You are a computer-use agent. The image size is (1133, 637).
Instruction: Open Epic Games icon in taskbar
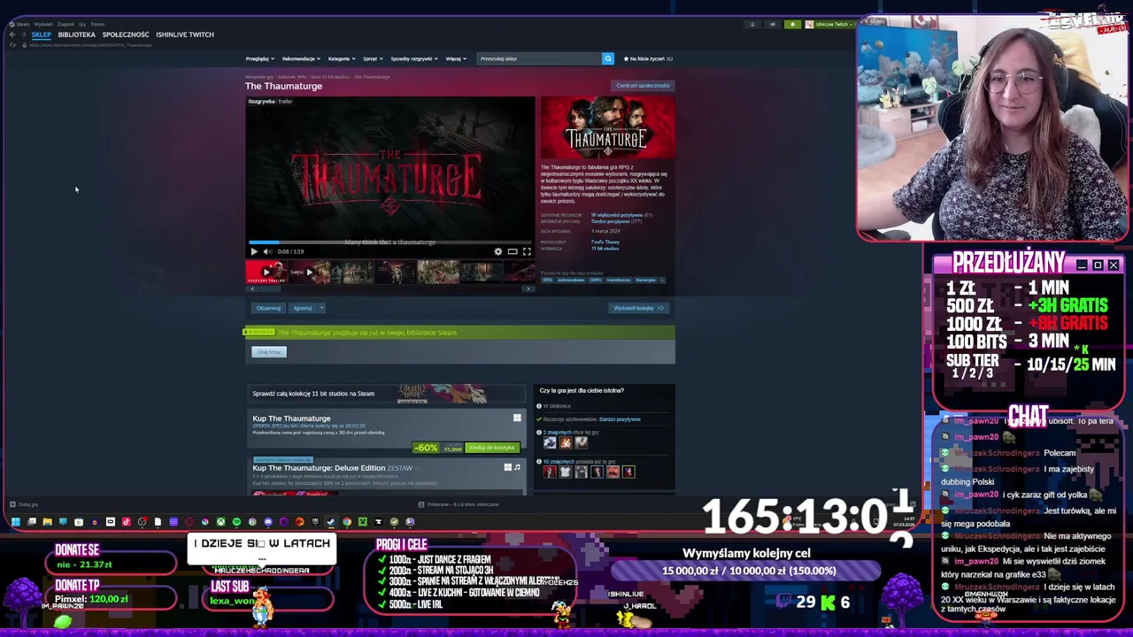314,522
